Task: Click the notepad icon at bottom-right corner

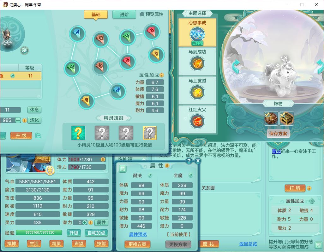Action: (x=318, y=245)
